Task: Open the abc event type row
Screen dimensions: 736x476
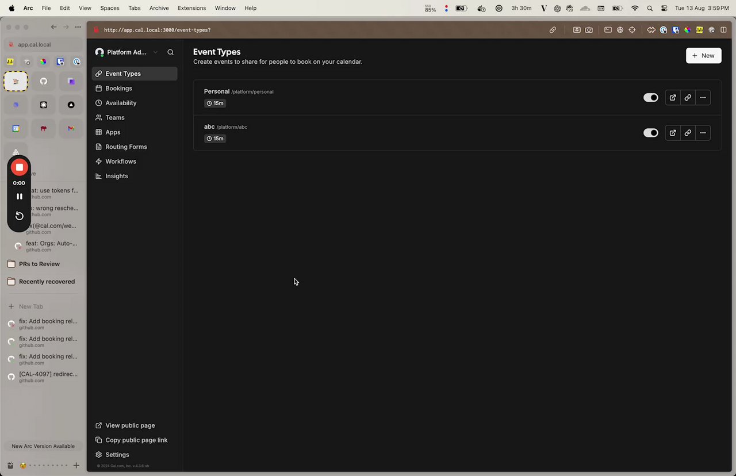Action: click(457, 133)
